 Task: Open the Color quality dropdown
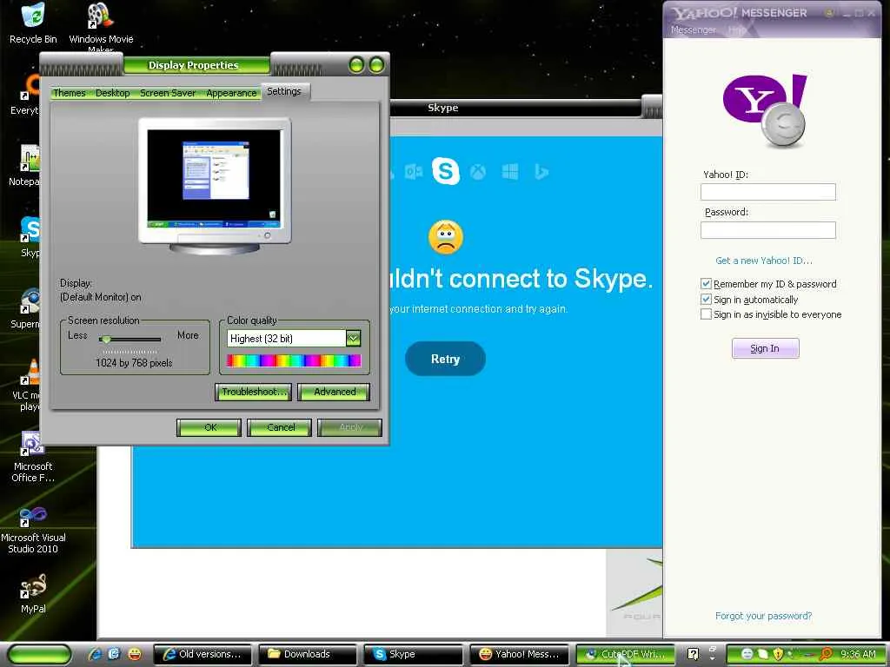click(x=353, y=339)
